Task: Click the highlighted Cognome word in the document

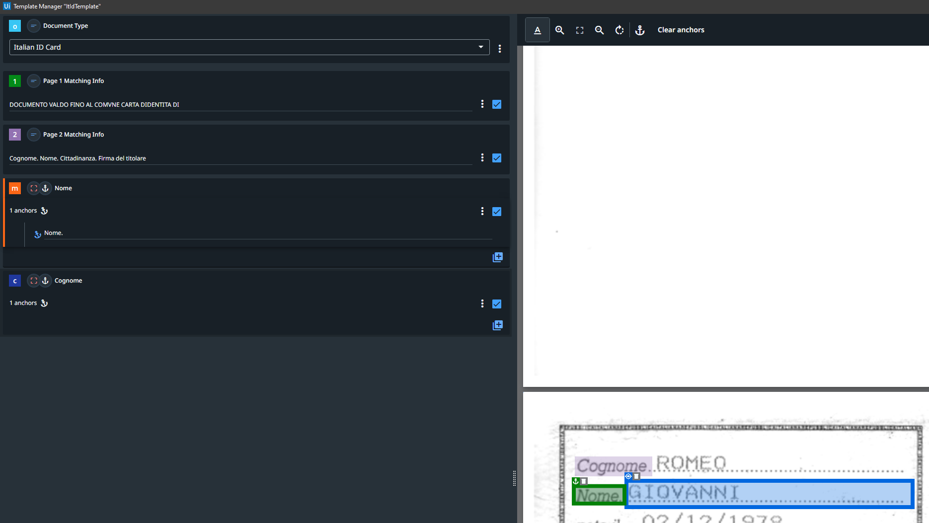Action: point(613,466)
